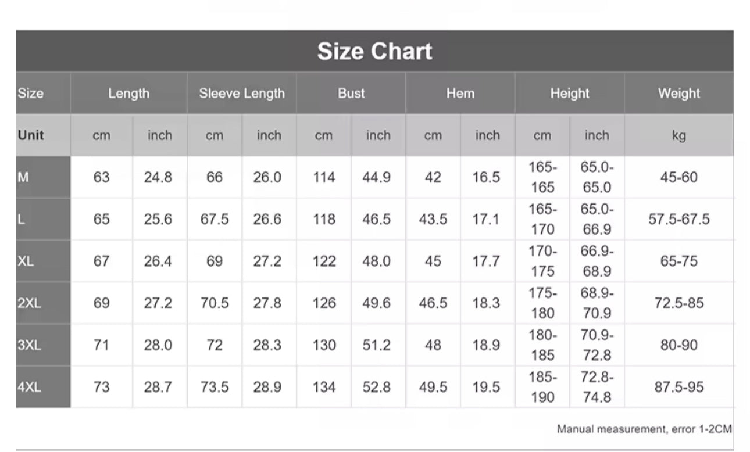Click the Height column header
750x452 pixels.
click(x=570, y=93)
